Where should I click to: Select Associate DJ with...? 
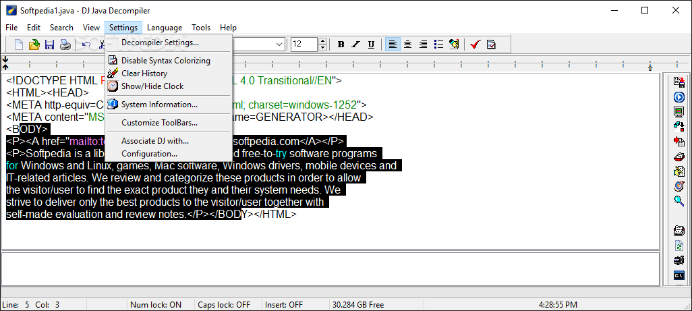coord(169,141)
